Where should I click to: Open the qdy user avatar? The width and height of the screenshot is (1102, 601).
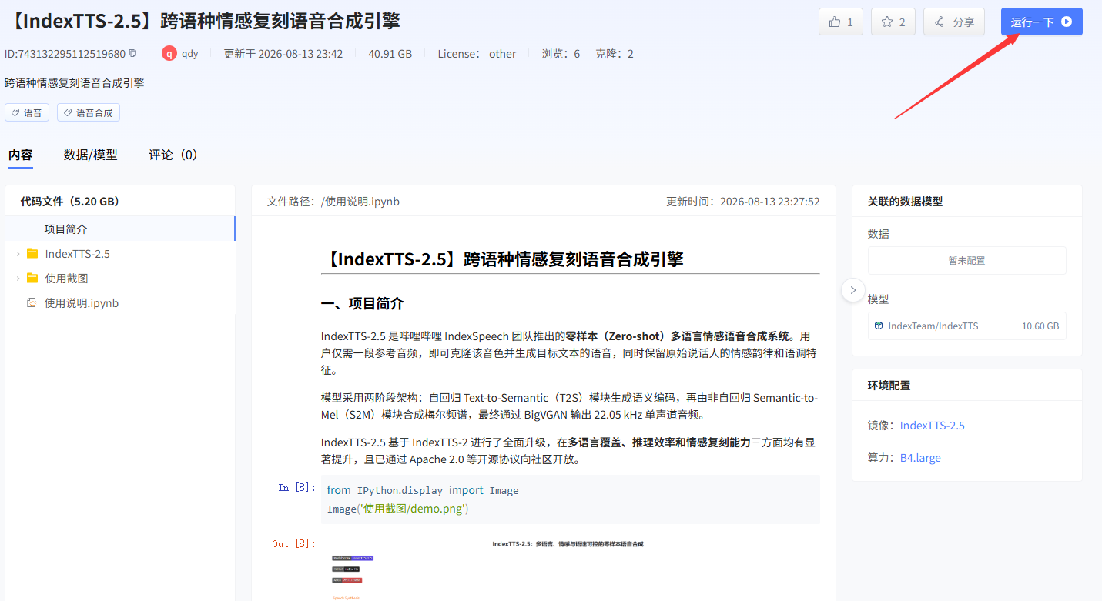pyautogui.click(x=169, y=54)
